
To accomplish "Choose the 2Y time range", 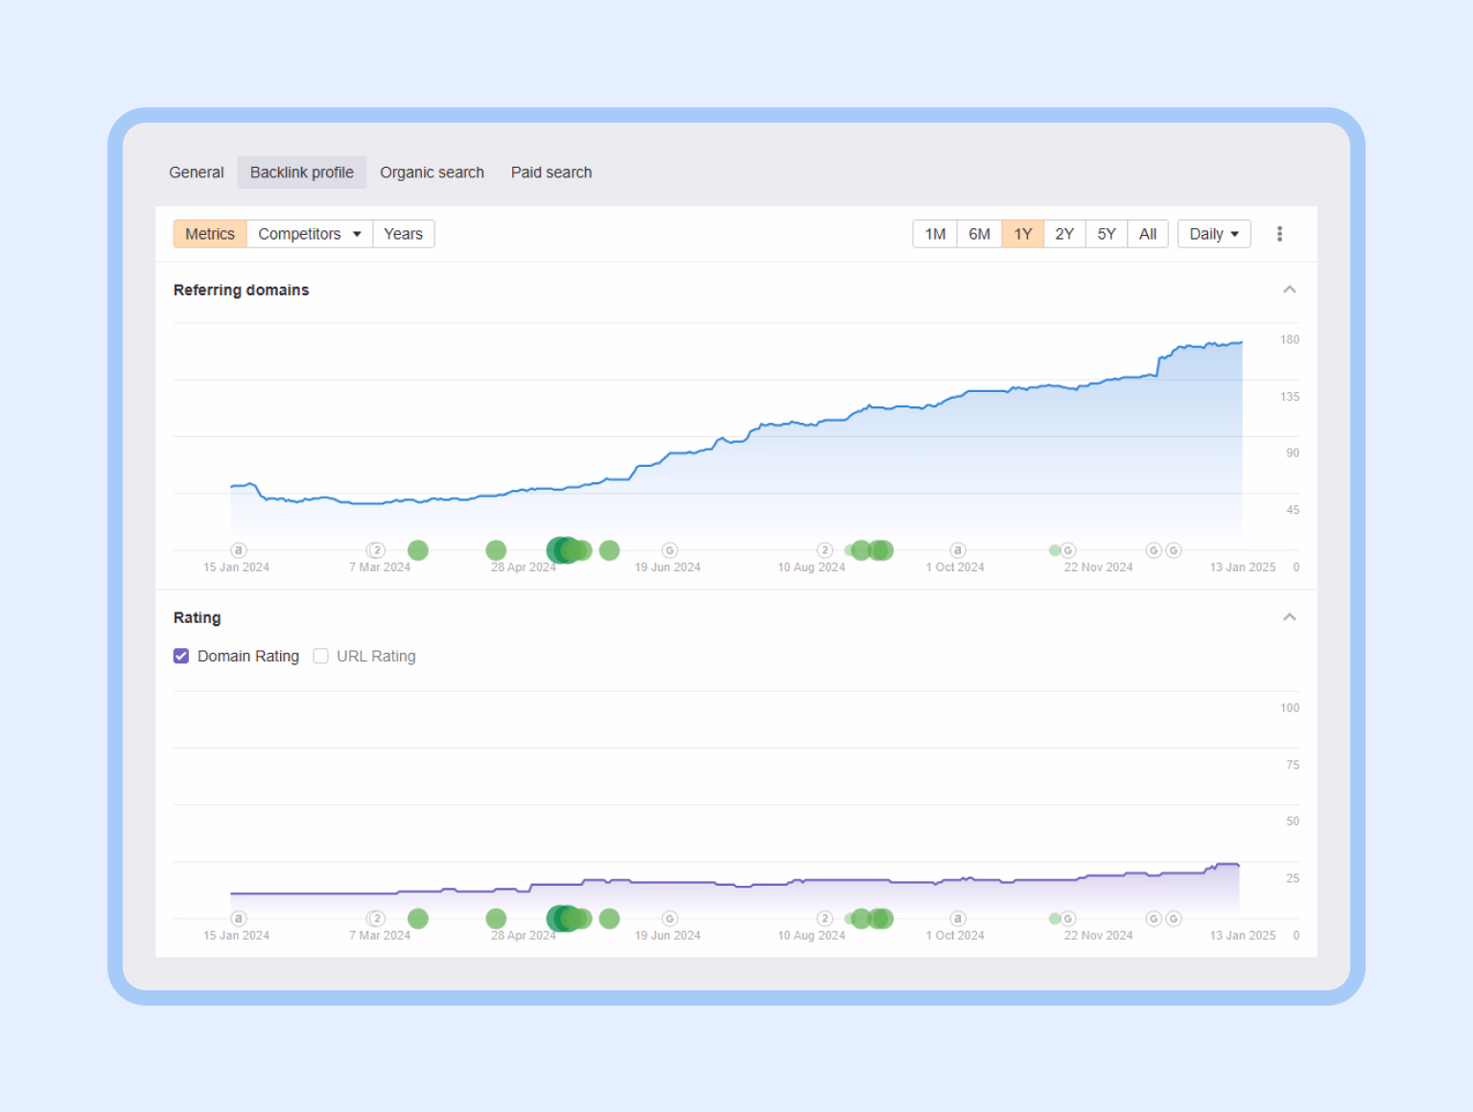I will click(x=1064, y=234).
